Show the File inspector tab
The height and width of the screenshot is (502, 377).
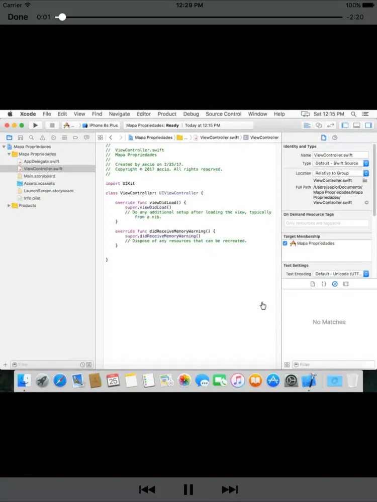tap(323, 138)
